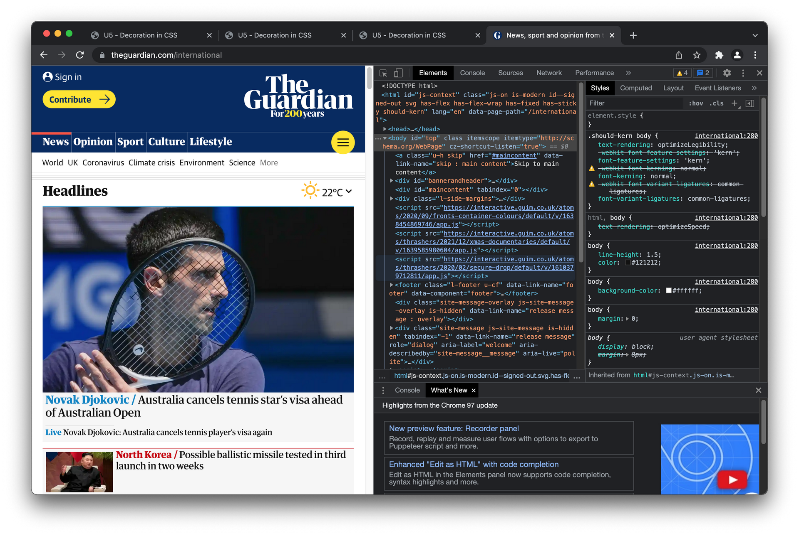Click the yellow Contribute button
The height and width of the screenshot is (536, 799).
click(x=79, y=100)
